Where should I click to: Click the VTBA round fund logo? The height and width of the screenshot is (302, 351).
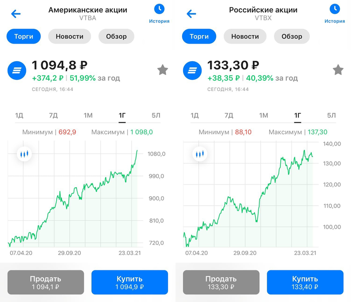point(17,71)
